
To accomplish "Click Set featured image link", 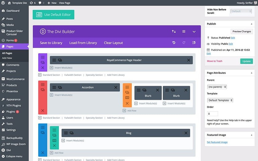I will [x=217, y=142].
